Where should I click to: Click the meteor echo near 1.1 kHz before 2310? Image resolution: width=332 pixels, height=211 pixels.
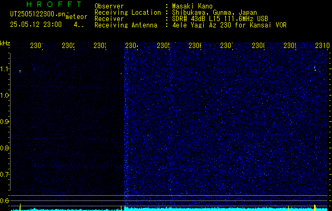[x=315, y=69]
